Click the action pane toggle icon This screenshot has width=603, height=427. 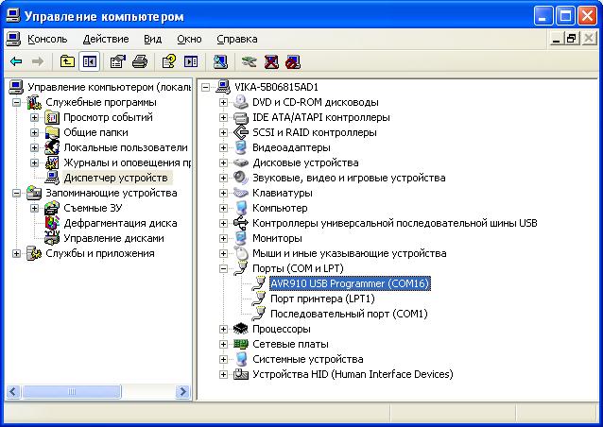pos(191,61)
